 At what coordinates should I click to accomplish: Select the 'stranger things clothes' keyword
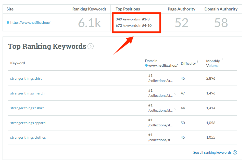click(28, 137)
